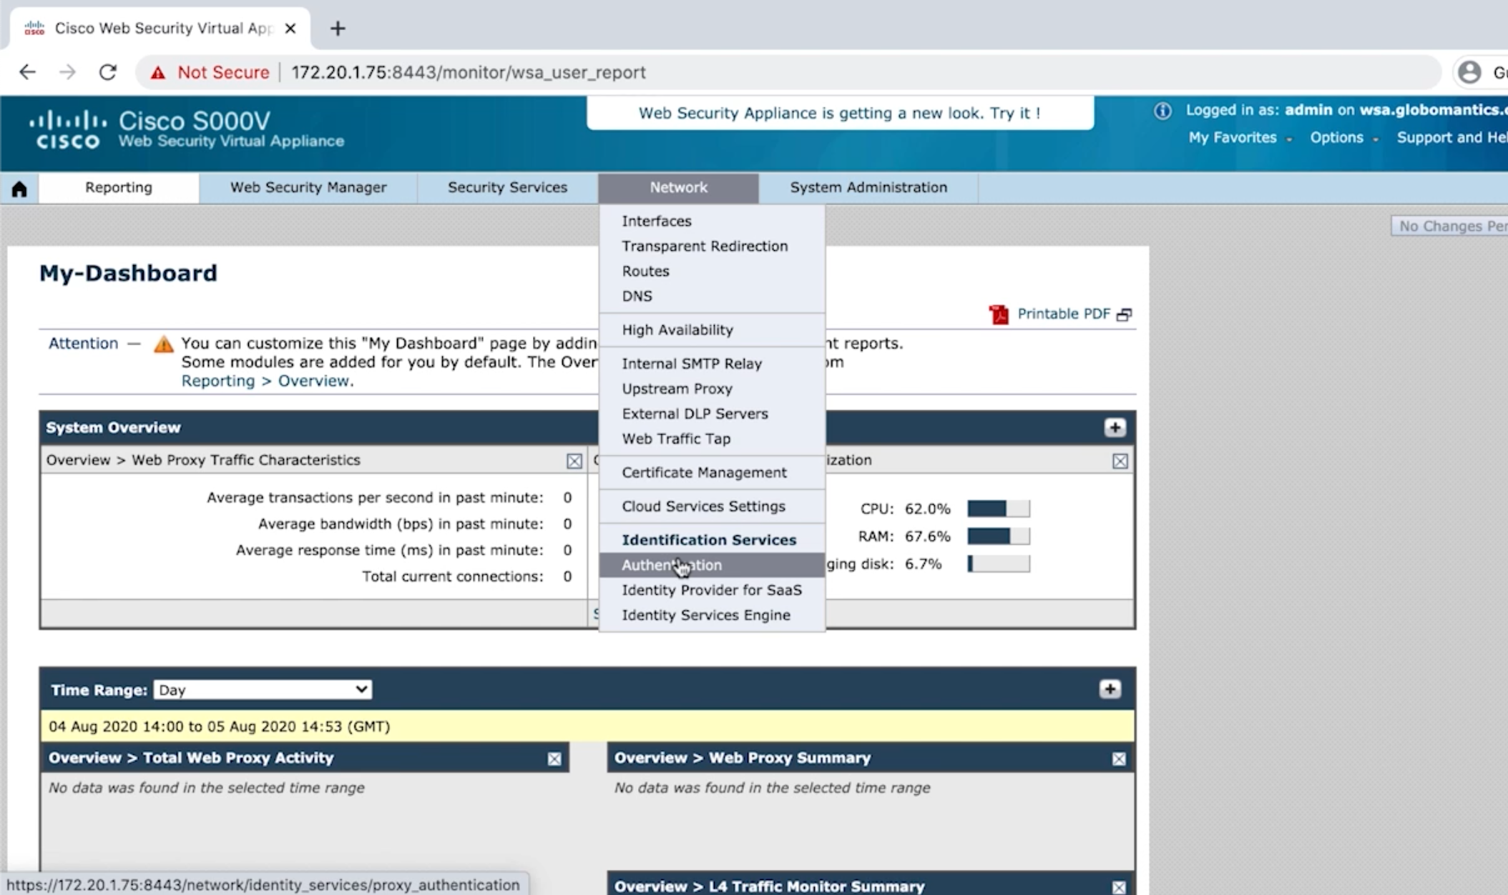Open the pop-out window icon next to Printable PDF
This screenshot has width=1508, height=895.
pyautogui.click(x=1125, y=315)
